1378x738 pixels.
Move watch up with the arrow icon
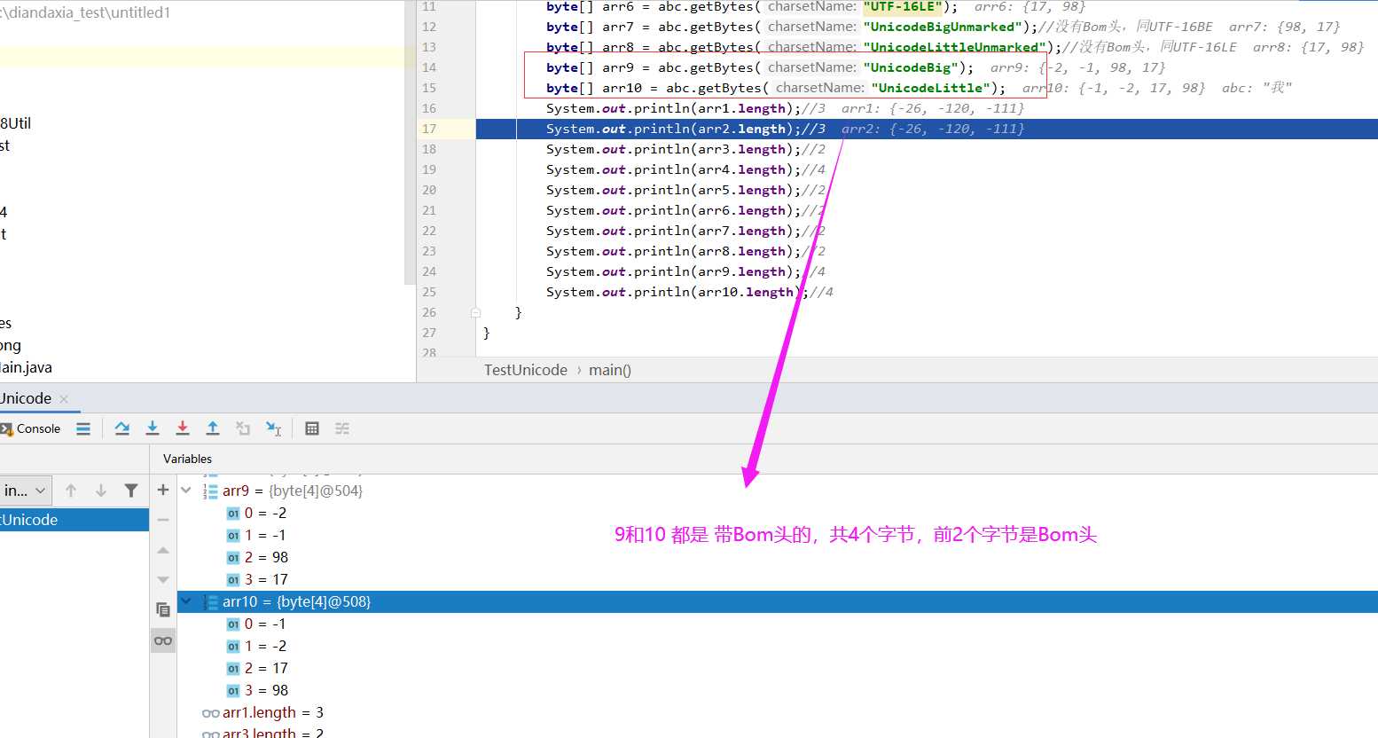point(163,550)
